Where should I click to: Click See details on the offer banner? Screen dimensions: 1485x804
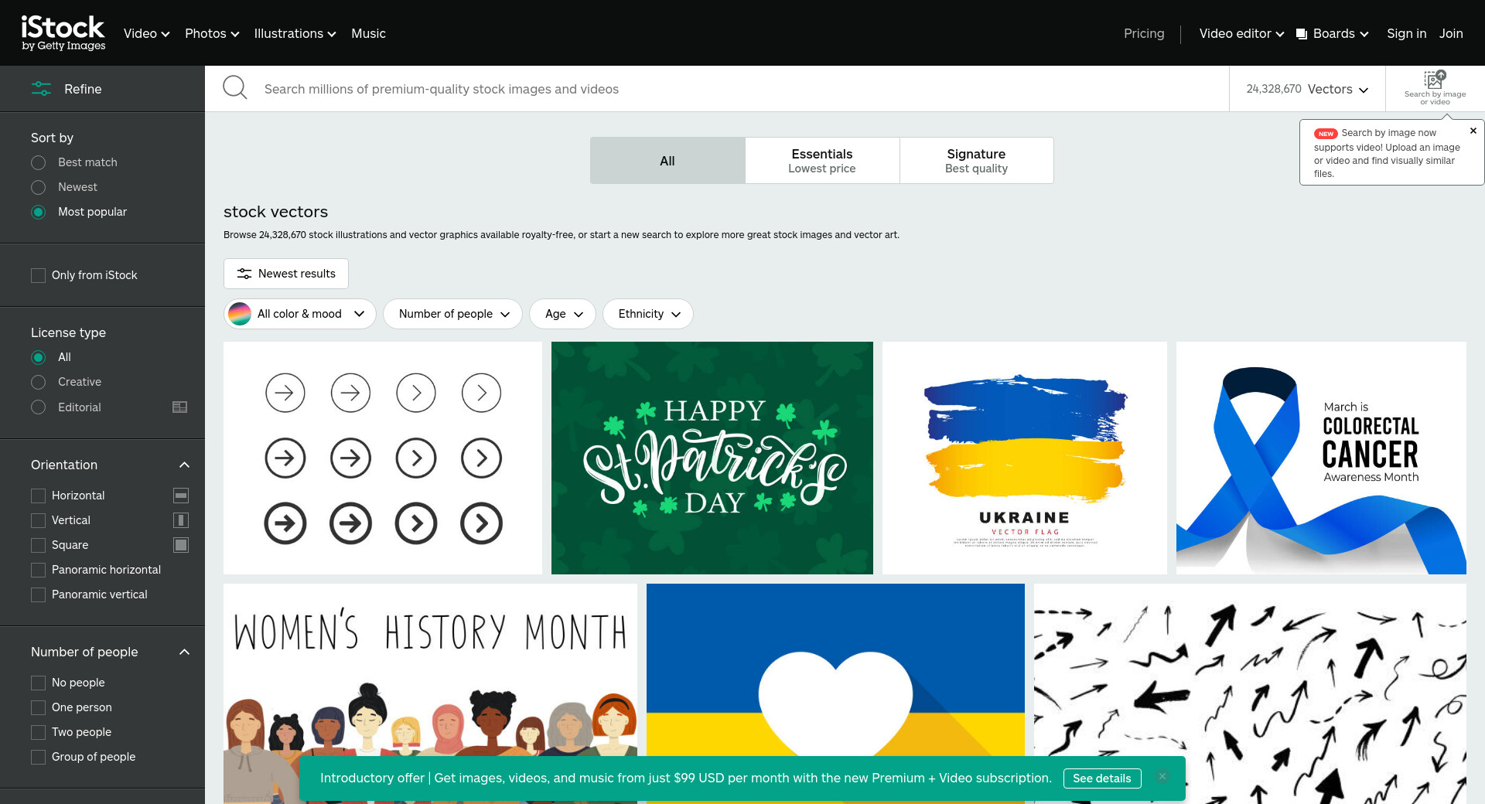pos(1101,778)
